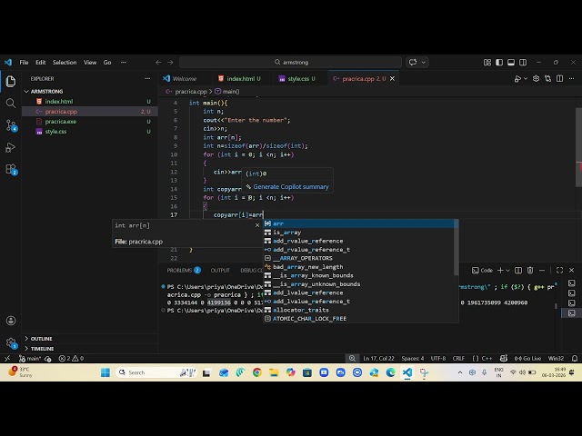Click the taskbar Search box
The image size is (582, 436).
(x=156, y=372)
